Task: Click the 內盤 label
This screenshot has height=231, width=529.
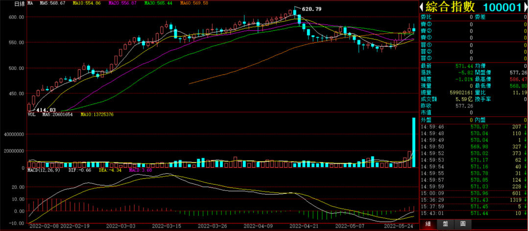Action: point(481,120)
